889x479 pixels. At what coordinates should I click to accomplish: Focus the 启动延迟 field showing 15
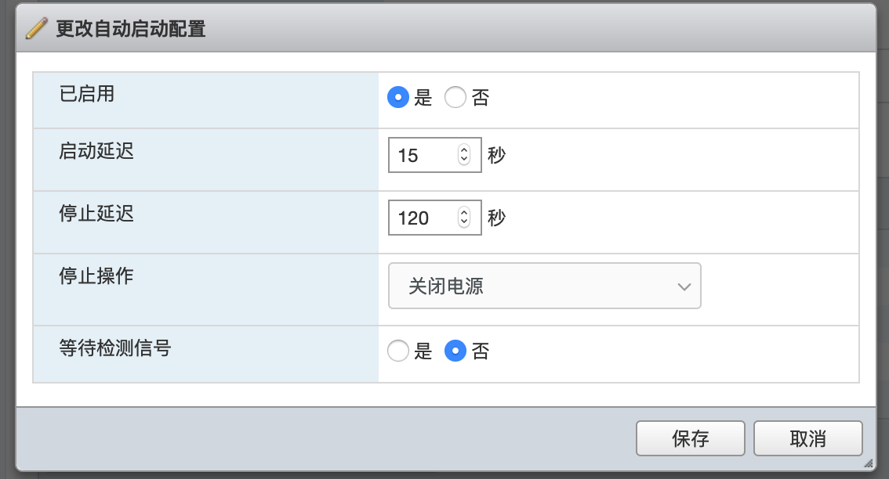435,155
